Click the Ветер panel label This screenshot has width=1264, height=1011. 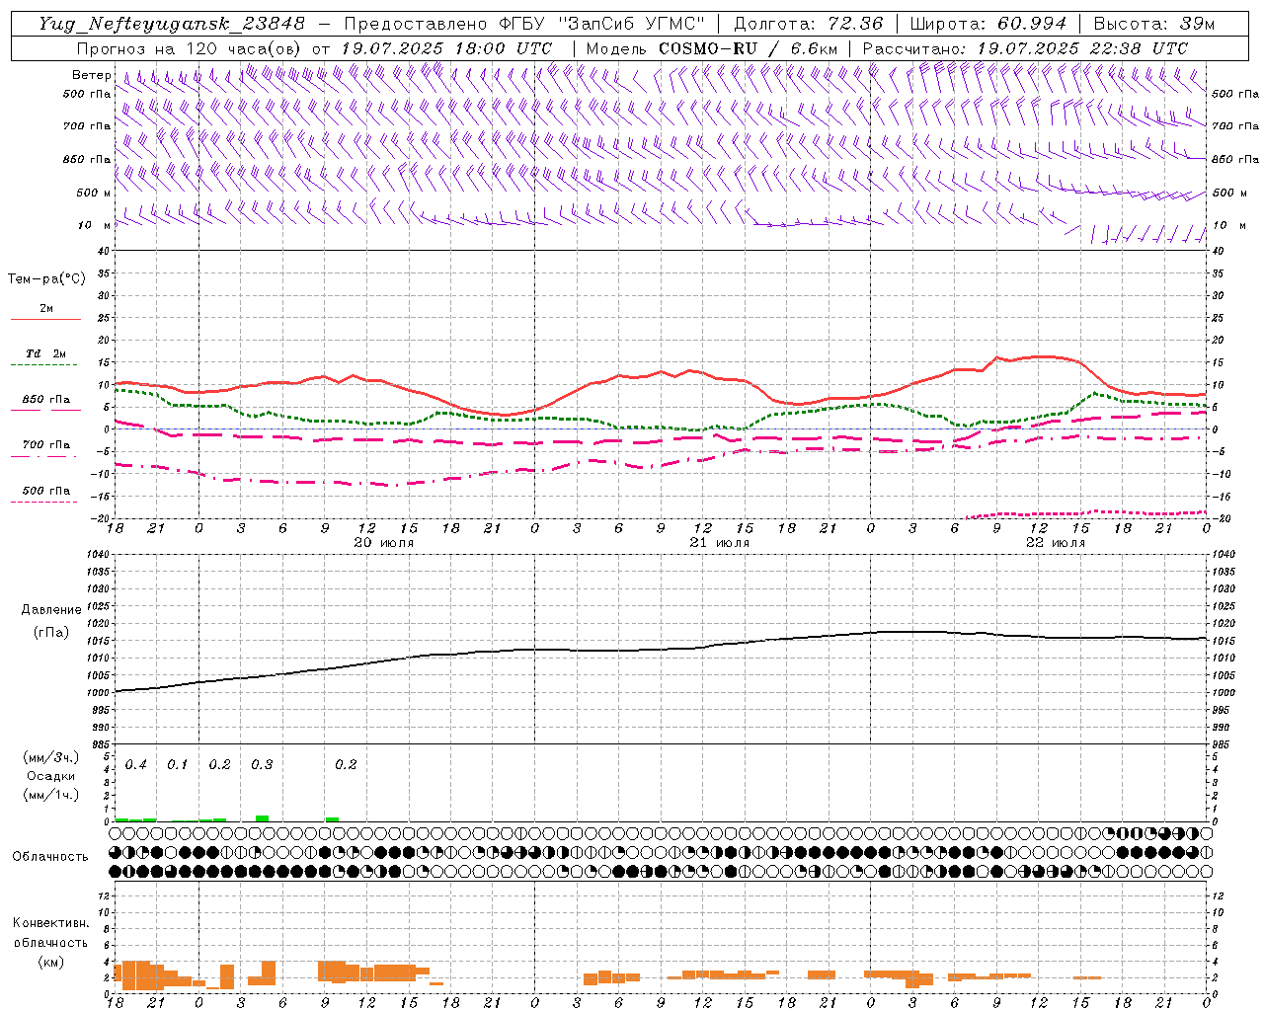[91, 75]
